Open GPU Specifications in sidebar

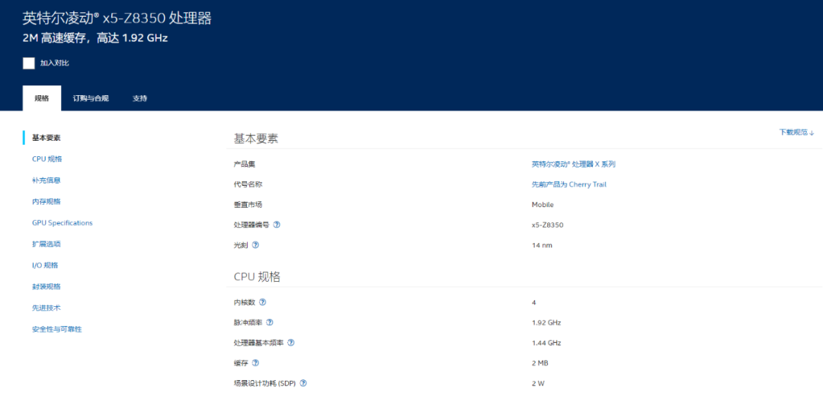click(x=62, y=223)
